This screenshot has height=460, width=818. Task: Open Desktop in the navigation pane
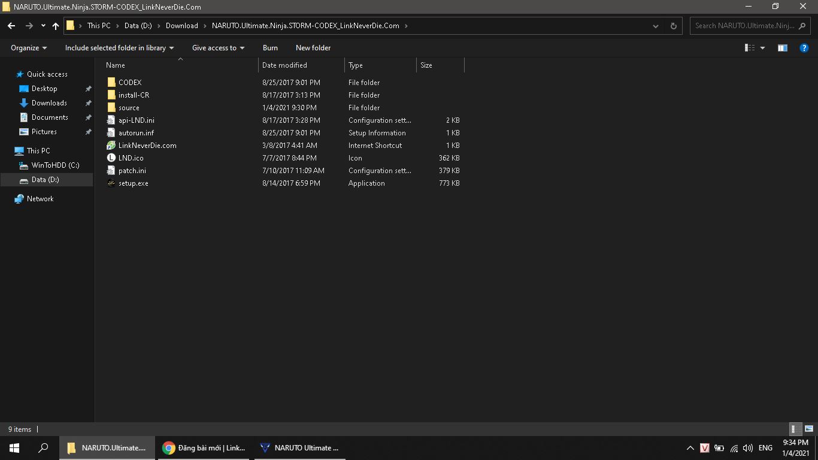(x=44, y=89)
